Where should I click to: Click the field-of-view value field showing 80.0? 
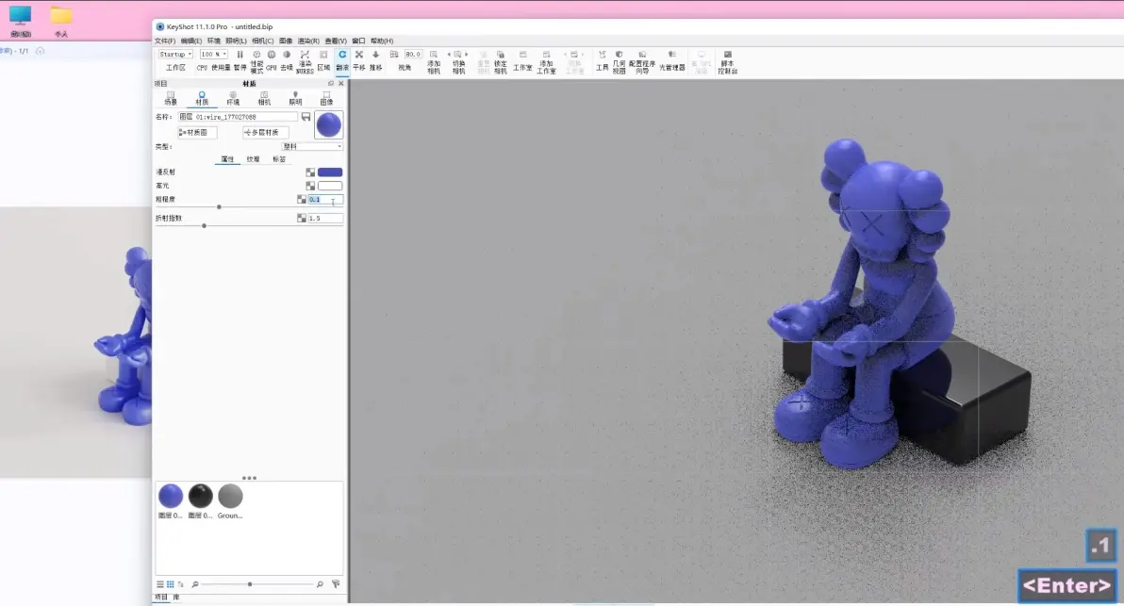413,55
